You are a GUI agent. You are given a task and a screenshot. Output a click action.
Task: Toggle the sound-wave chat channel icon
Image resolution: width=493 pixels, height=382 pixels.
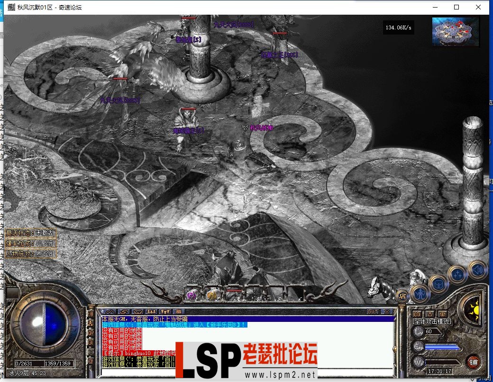91,313
